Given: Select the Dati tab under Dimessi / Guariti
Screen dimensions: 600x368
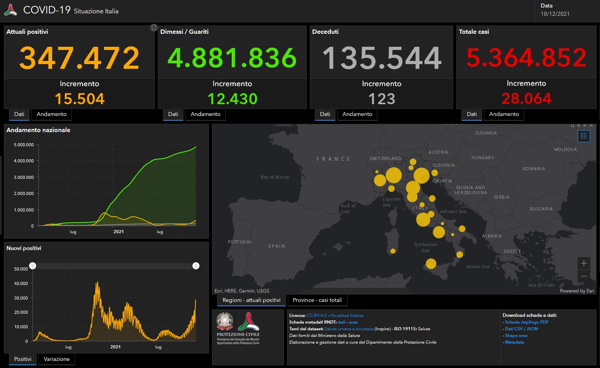Looking at the screenshot, I should tap(173, 114).
